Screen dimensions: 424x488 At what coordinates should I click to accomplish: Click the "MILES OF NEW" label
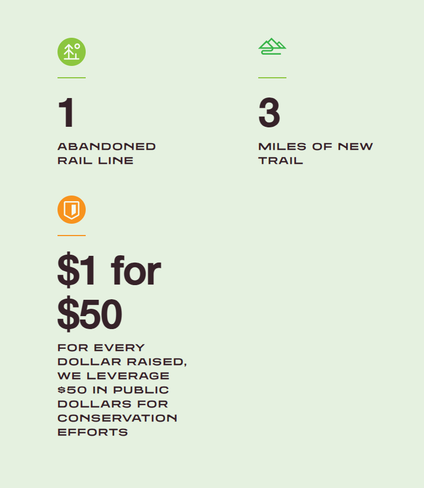point(315,147)
